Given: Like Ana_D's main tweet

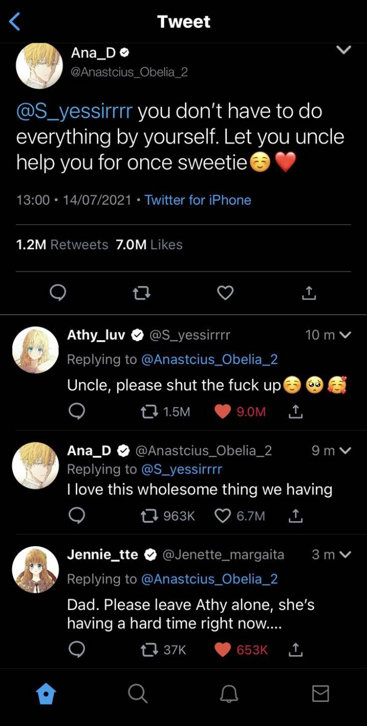Looking at the screenshot, I should 225,292.
